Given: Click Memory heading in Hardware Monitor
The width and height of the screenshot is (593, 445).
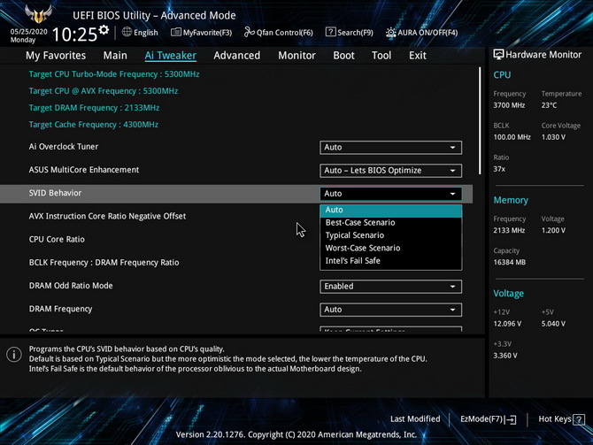Looking at the screenshot, I should 511,200.
